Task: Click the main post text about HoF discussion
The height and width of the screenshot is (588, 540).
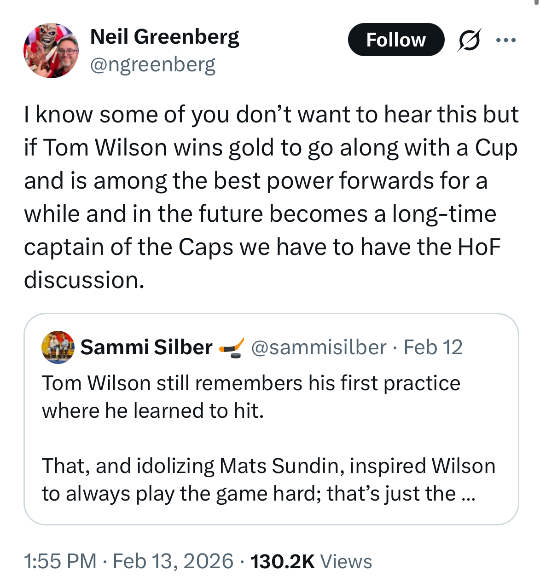Action: 271,197
